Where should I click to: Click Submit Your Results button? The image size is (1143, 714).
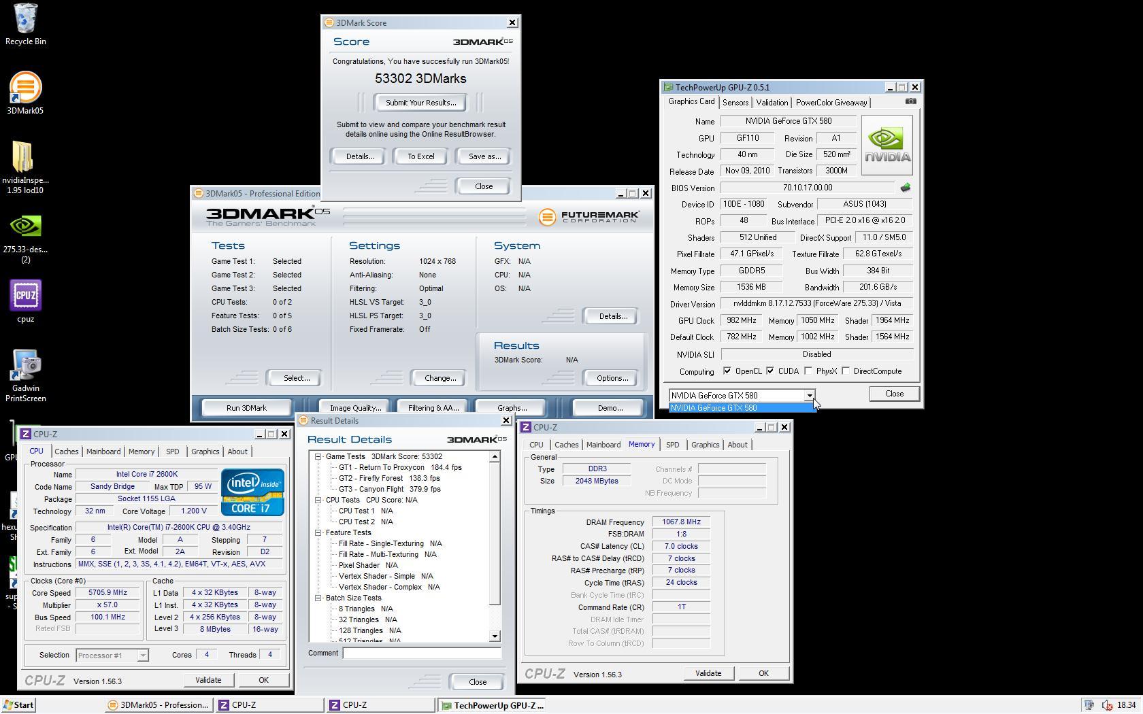tap(420, 103)
